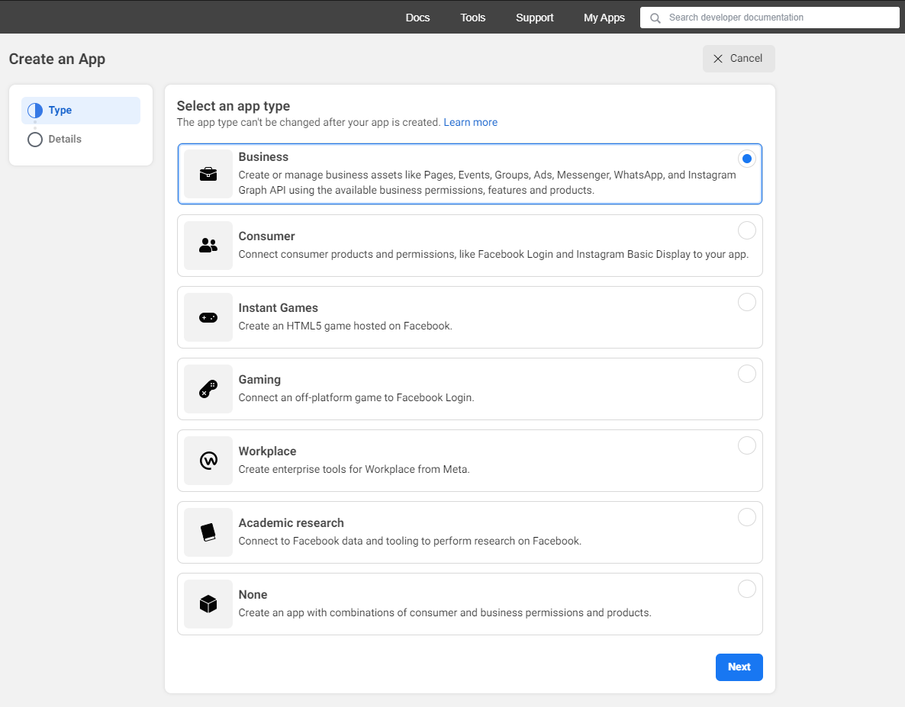Click the search magnifier icon
Image resolution: width=905 pixels, height=707 pixels.
click(x=655, y=18)
